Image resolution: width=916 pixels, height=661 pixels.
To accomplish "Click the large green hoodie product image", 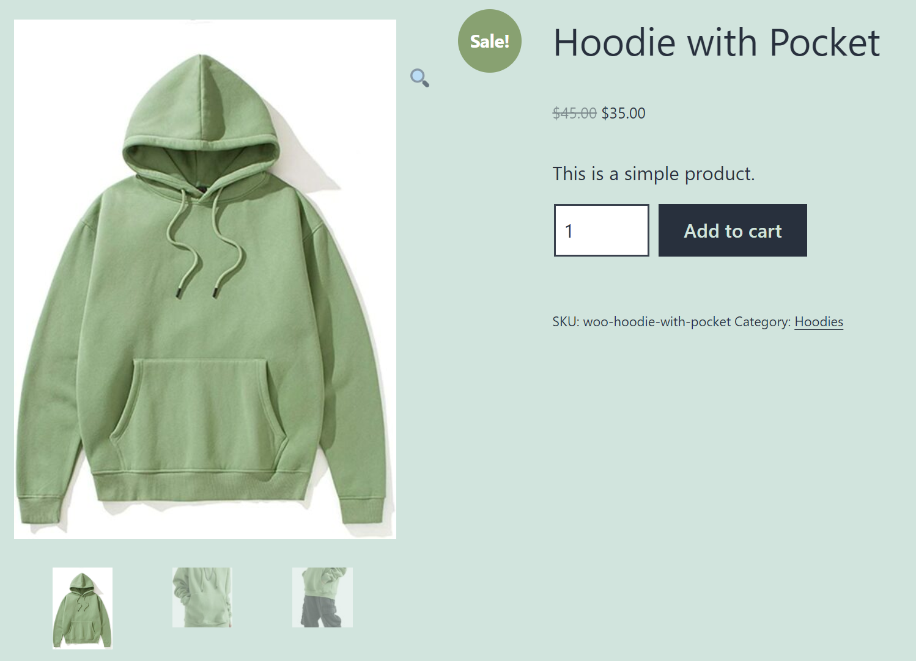I will [205, 279].
